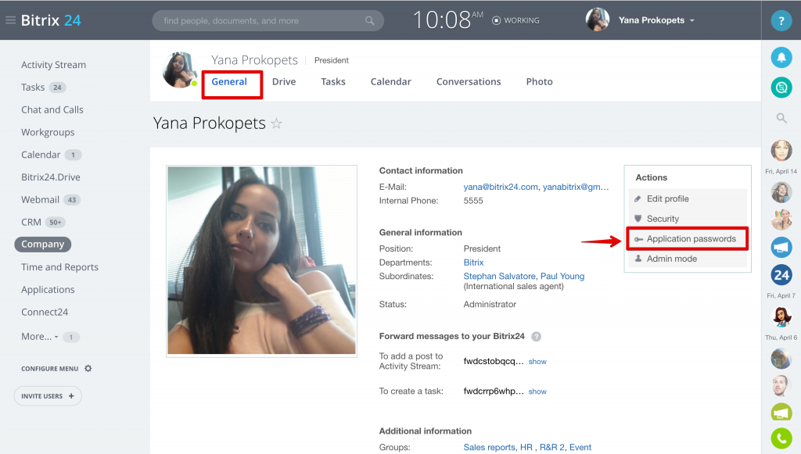Focus the find people, documents search field
801x454 pixels.
268,21
